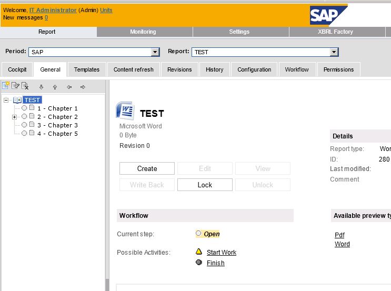Click the edit chapter icon in tree toolbar
391x291 pixels.
click(x=15, y=86)
